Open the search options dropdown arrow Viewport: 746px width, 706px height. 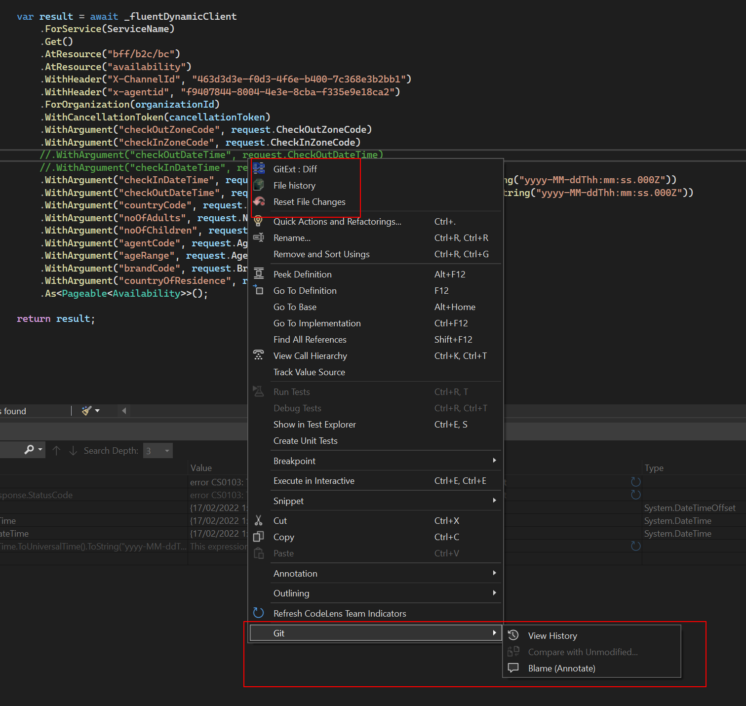(x=40, y=450)
